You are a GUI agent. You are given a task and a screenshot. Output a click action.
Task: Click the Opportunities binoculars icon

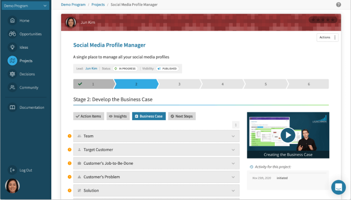pos(12,34)
